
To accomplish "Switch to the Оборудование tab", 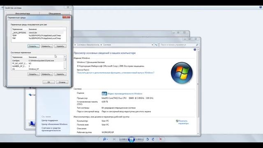I will pos(55,14).
